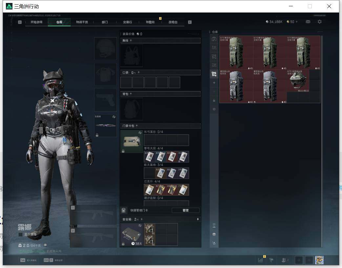
Task: Click the first GTI backpack in warehouse
Action: [x=236, y=53]
